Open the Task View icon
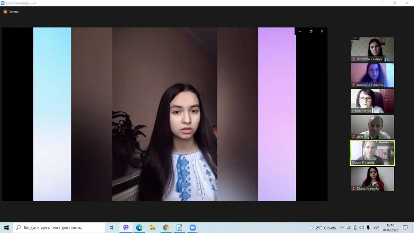 click(112, 228)
